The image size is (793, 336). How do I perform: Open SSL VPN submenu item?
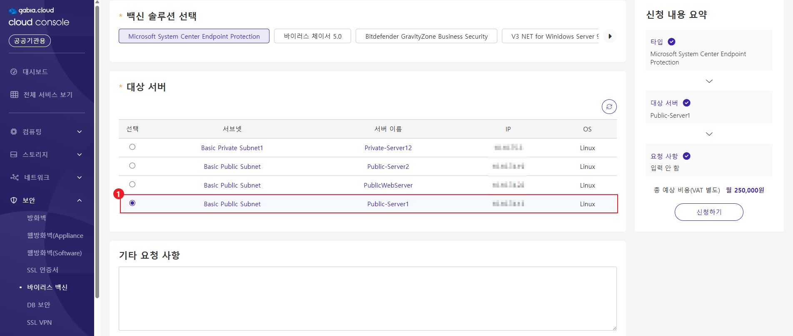pos(40,322)
